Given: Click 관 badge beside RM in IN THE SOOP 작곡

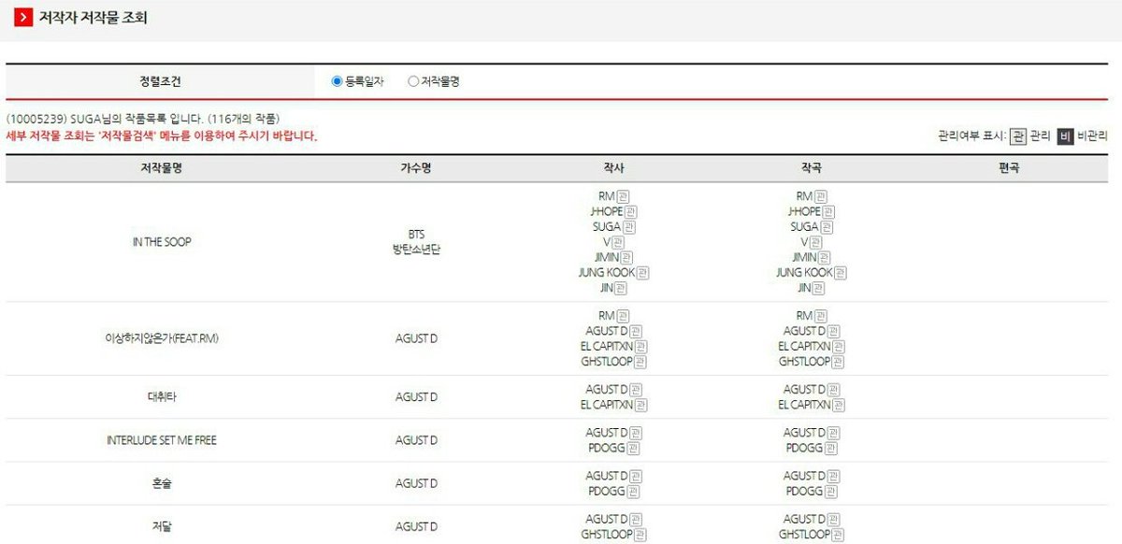Looking at the screenshot, I should click(x=821, y=196).
